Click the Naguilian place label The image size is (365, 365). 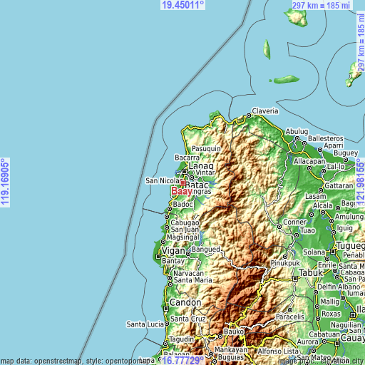pyautogui.click(x=346, y=325)
